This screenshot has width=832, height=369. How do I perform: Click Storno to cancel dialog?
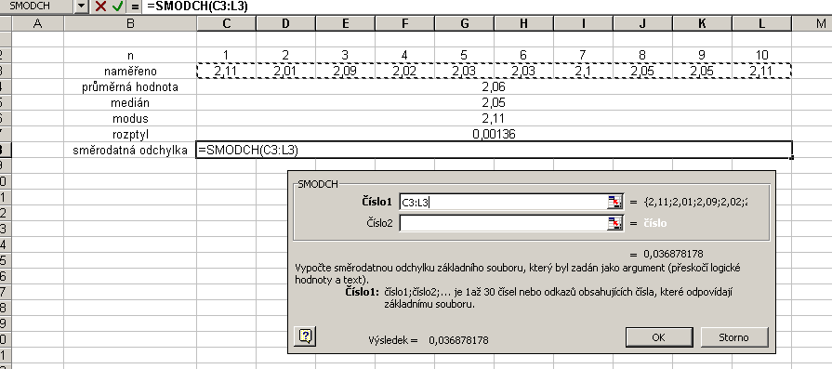733,337
